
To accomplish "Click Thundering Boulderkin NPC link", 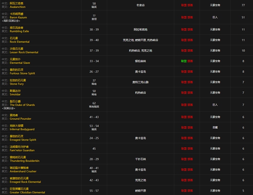I will point(25,161).
